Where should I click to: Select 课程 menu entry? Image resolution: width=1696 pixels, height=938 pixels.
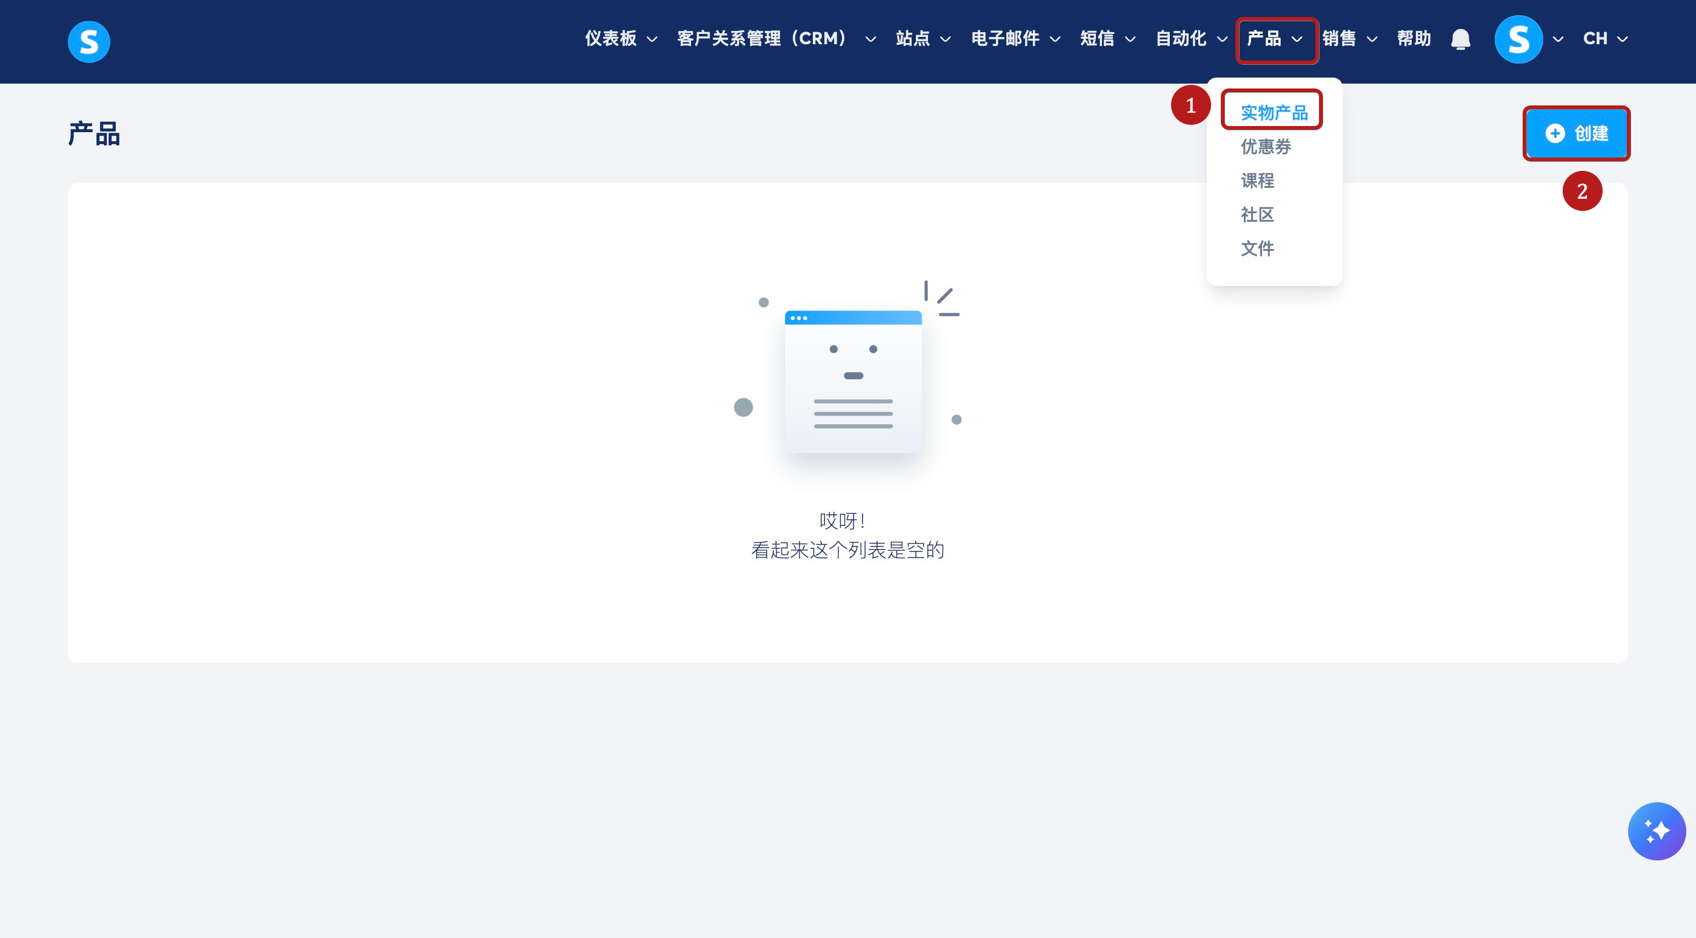[x=1257, y=181]
